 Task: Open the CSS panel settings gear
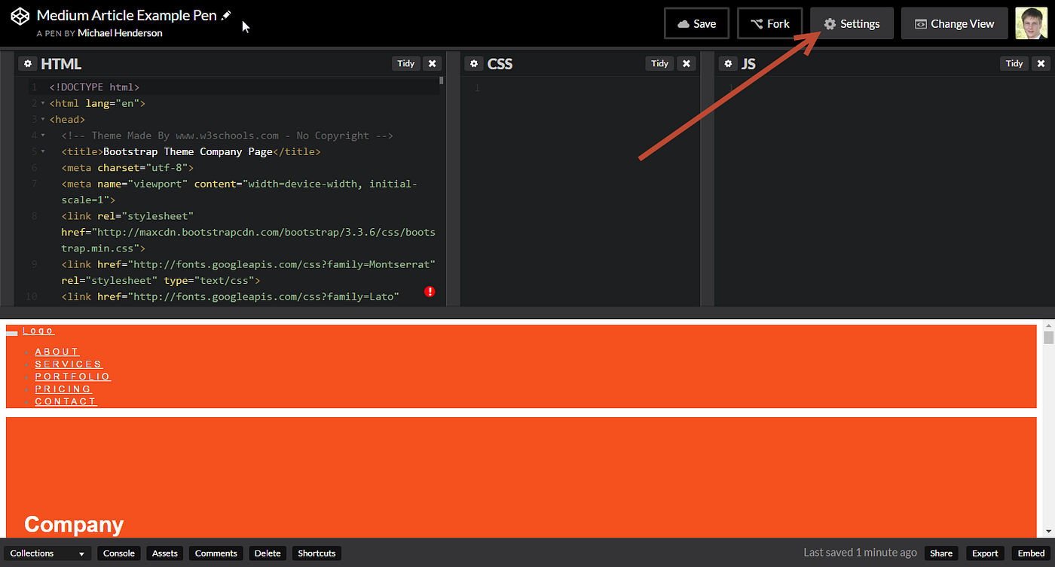[x=474, y=63]
